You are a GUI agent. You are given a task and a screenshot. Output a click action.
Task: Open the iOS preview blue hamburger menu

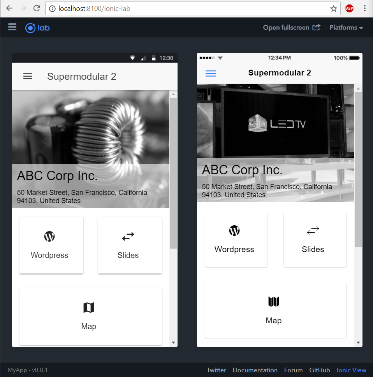pos(211,73)
